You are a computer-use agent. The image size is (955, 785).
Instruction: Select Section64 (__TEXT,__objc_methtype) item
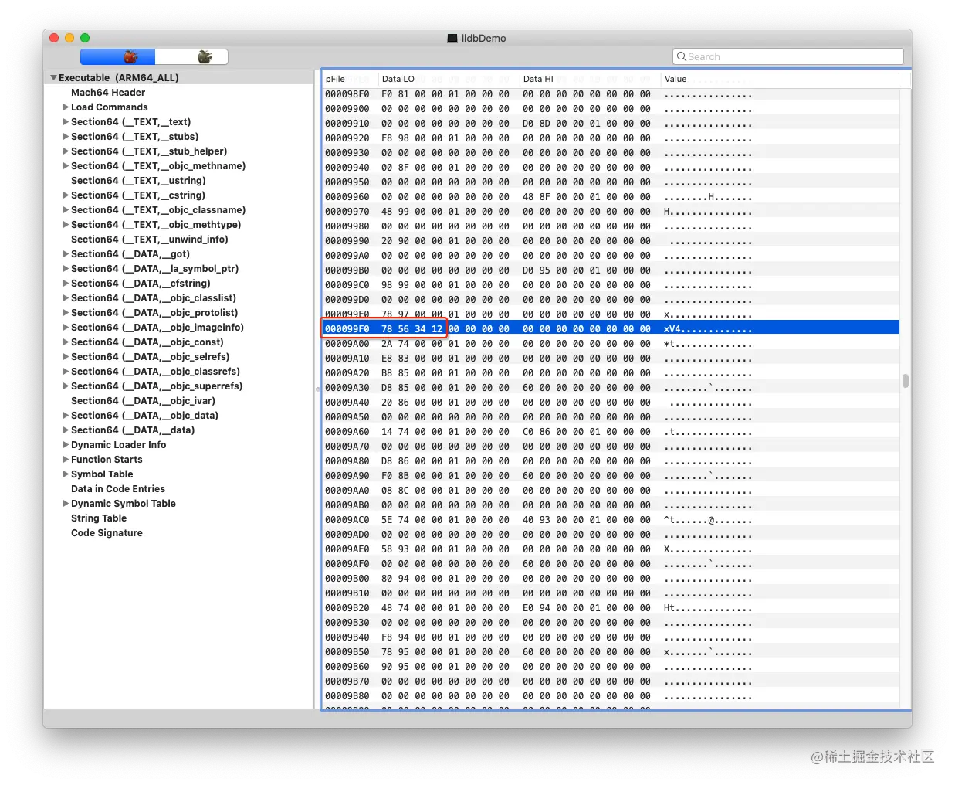point(156,225)
